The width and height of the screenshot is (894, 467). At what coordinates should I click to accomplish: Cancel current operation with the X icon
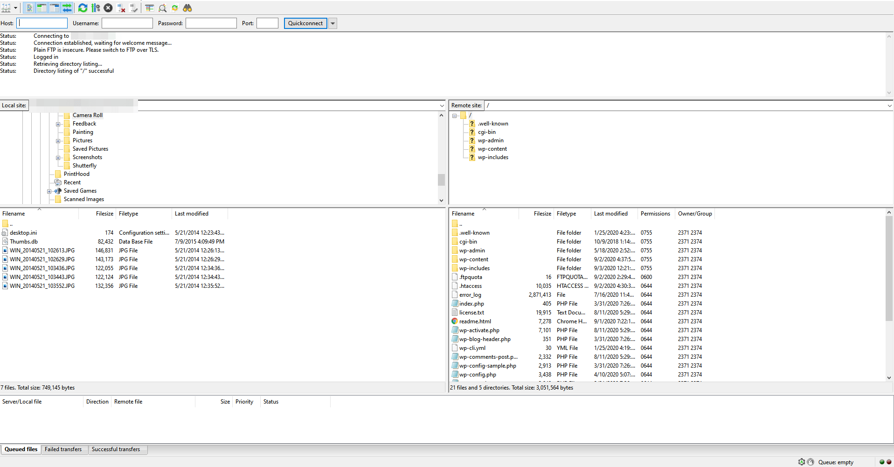click(x=108, y=8)
